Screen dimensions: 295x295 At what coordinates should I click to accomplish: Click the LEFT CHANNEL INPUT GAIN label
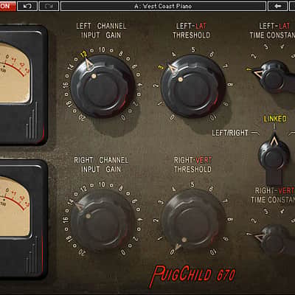coord(101,30)
